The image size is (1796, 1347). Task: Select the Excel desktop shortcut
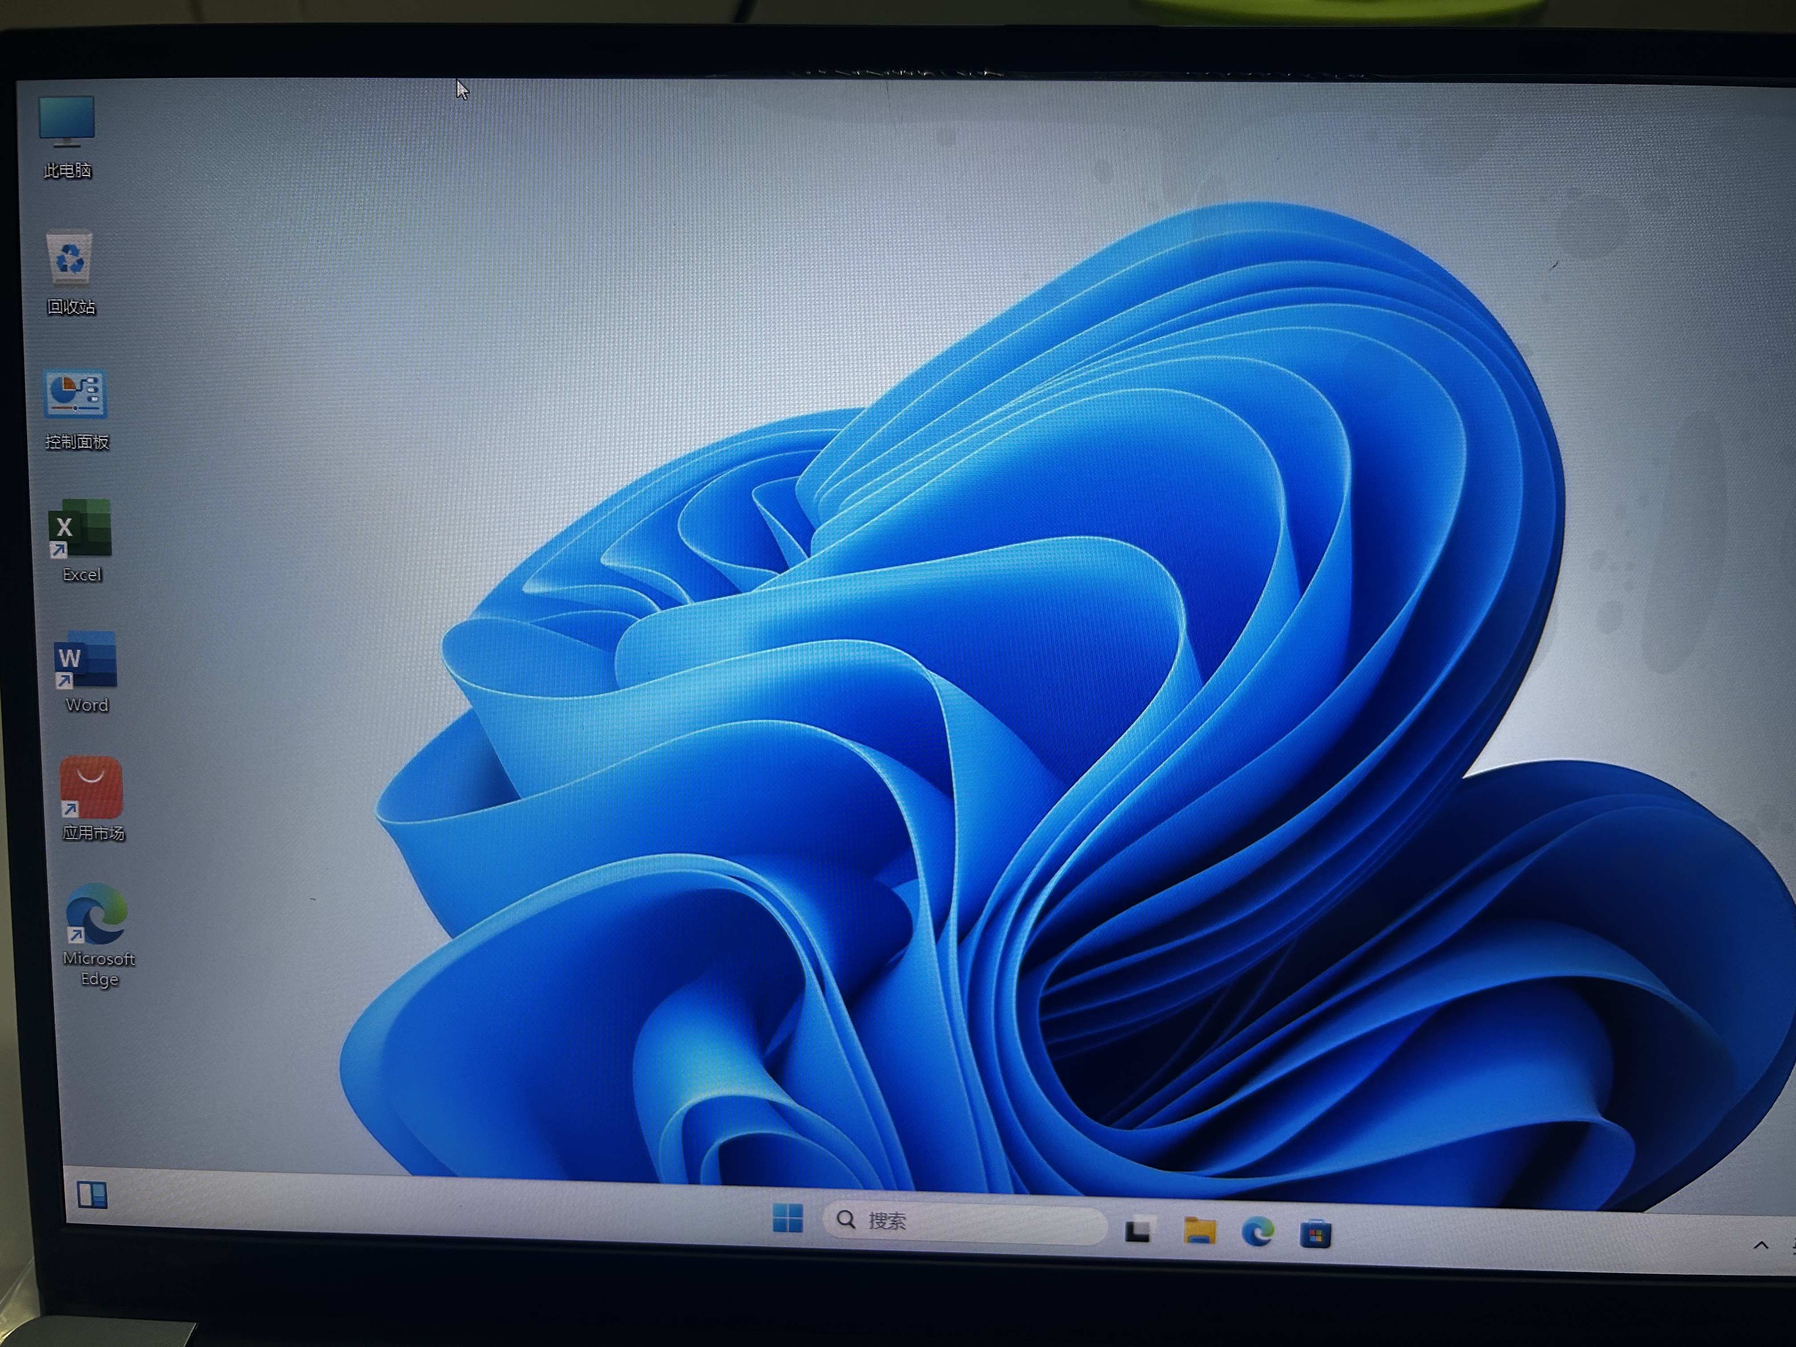point(80,529)
